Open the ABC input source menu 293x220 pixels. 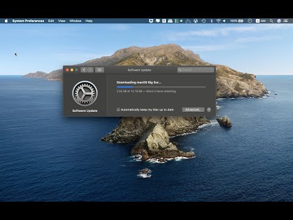click(261, 21)
